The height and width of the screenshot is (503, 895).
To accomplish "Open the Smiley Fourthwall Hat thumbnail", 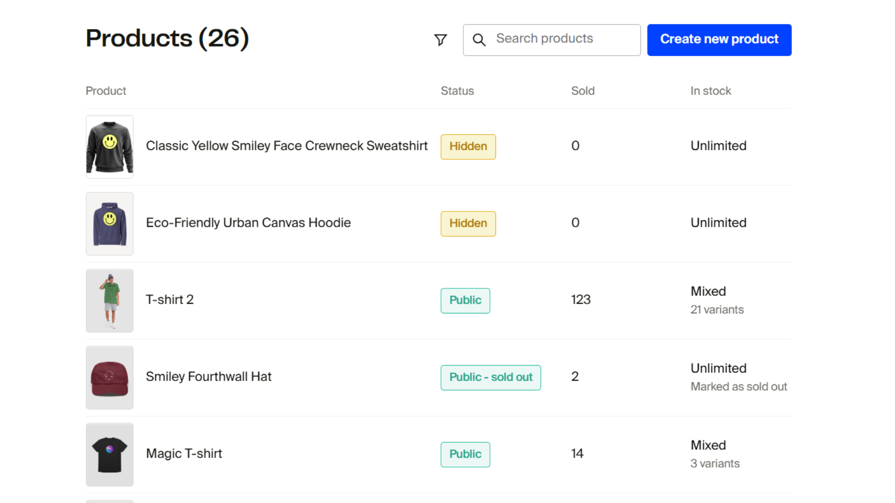I will coord(109,377).
